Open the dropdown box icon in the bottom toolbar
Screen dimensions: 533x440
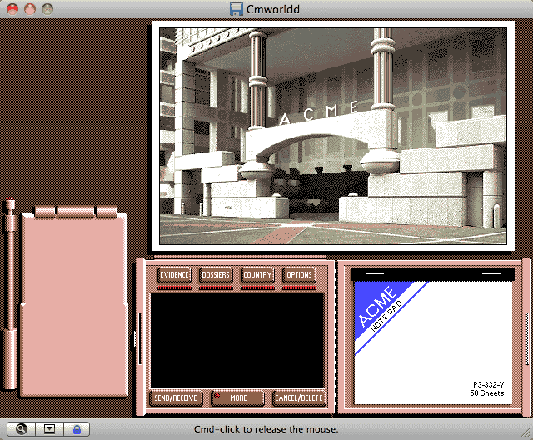coord(49,429)
